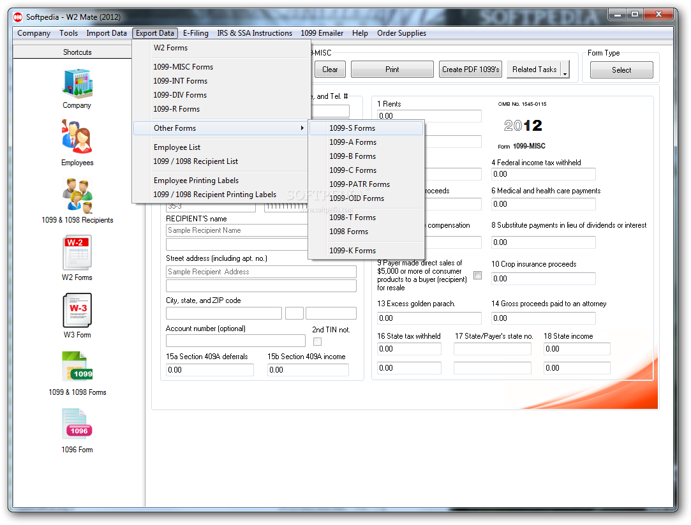Open the Order Supplies menu
Viewport: 691px width, 525px height.
pos(401,33)
